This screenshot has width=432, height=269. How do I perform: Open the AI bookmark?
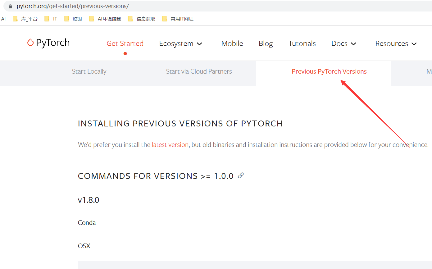(3, 19)
